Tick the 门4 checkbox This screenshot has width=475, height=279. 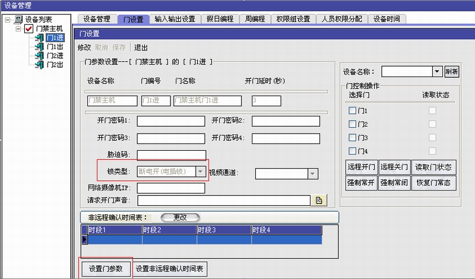(352, 151)
